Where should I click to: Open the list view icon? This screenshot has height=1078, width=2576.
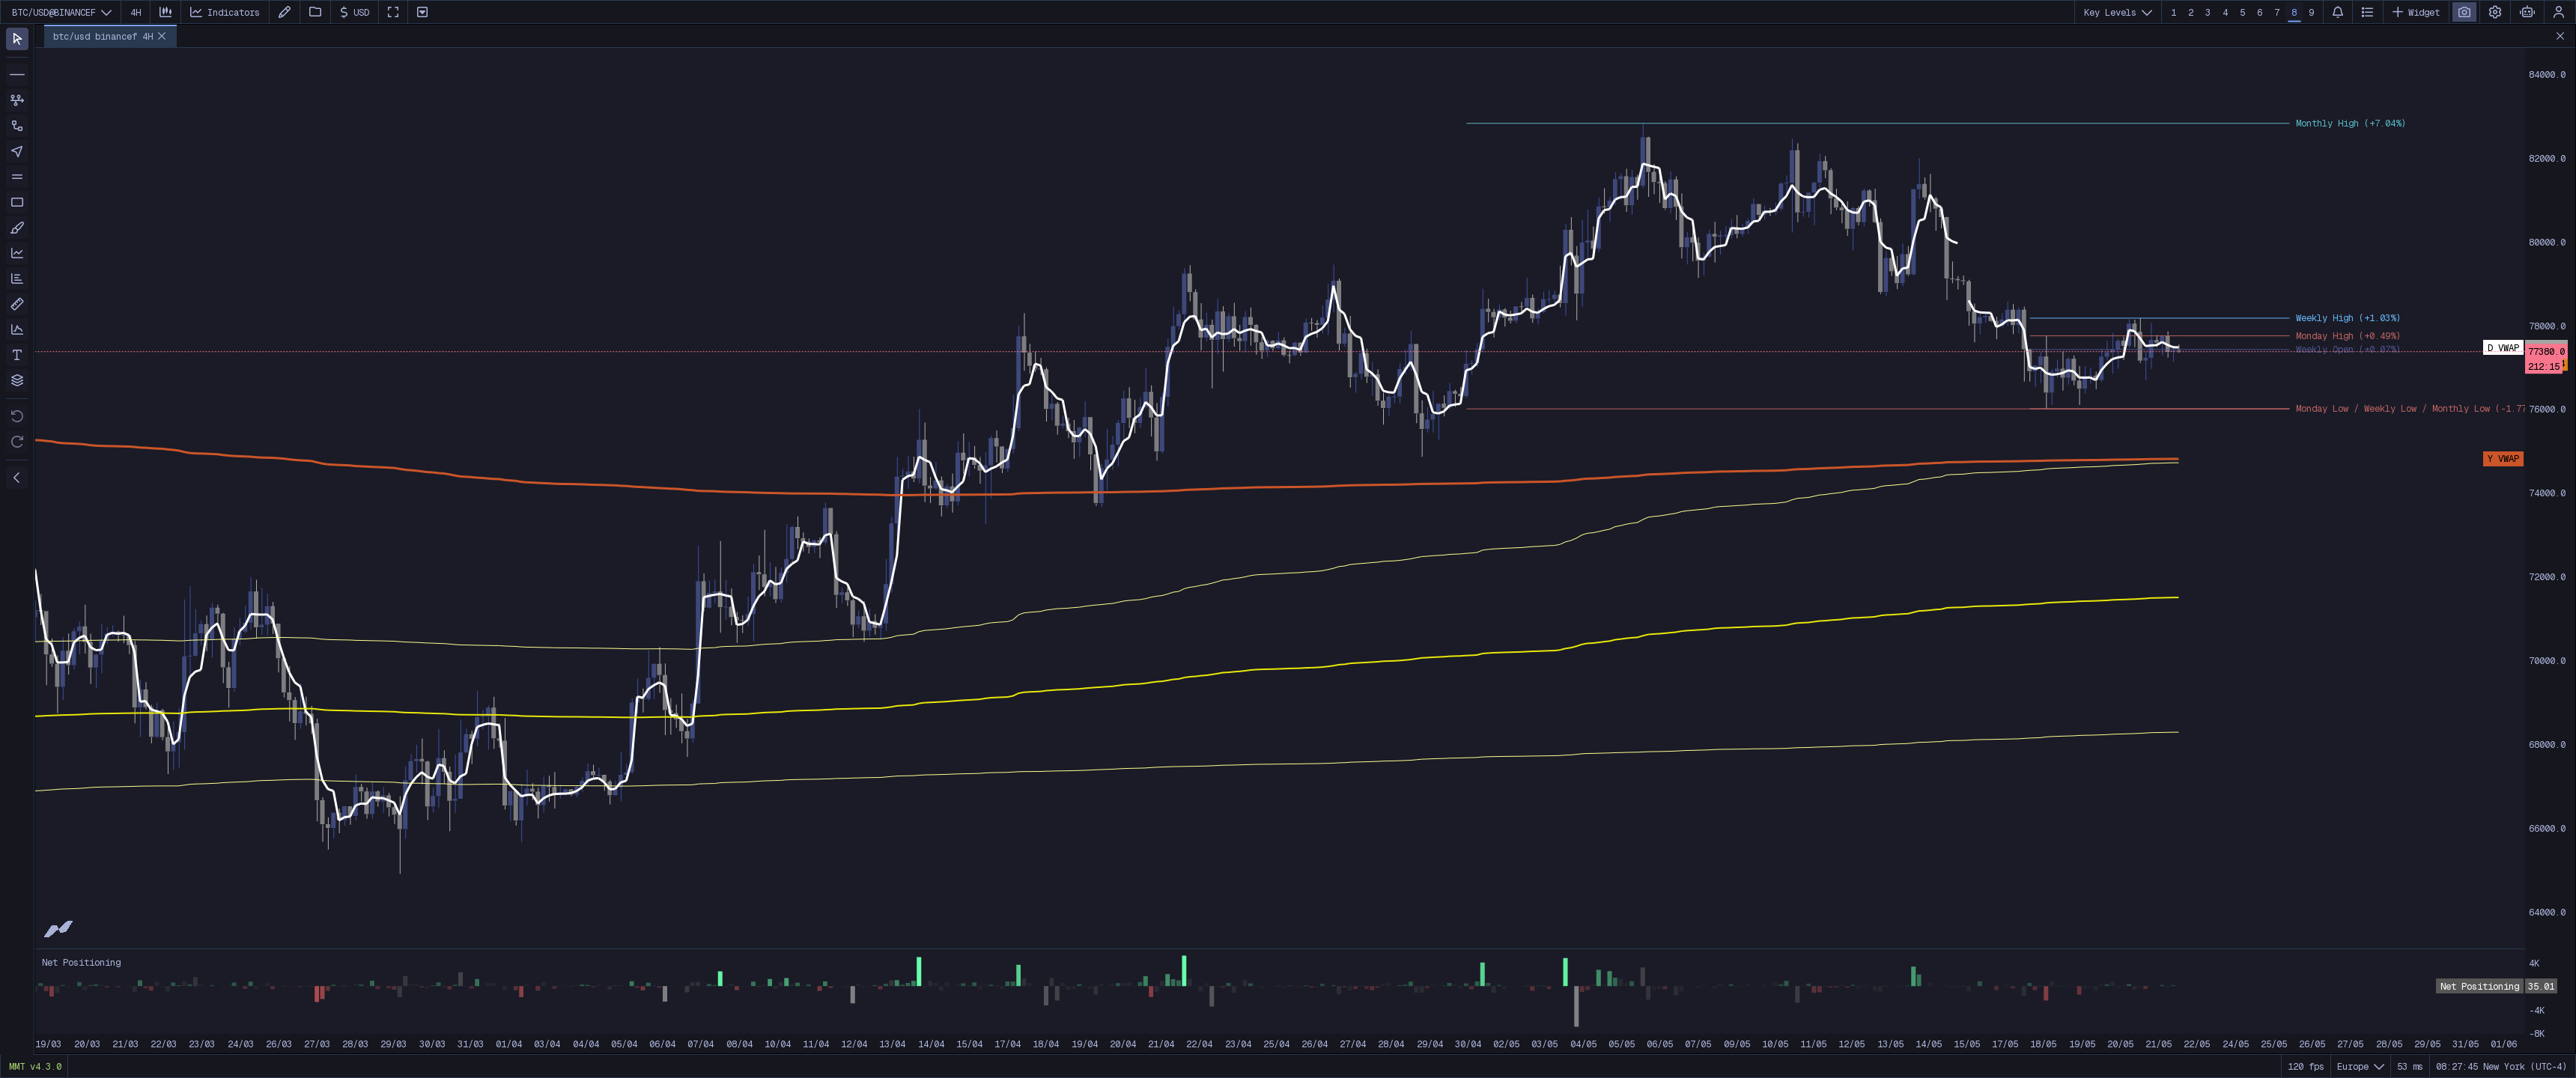[2367, 12]
